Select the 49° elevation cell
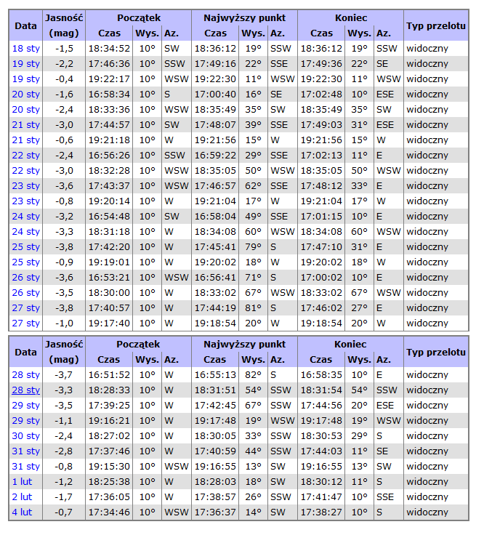Viewport: 484px width, 535px height. pyautogui.click(x=253, y=217)
